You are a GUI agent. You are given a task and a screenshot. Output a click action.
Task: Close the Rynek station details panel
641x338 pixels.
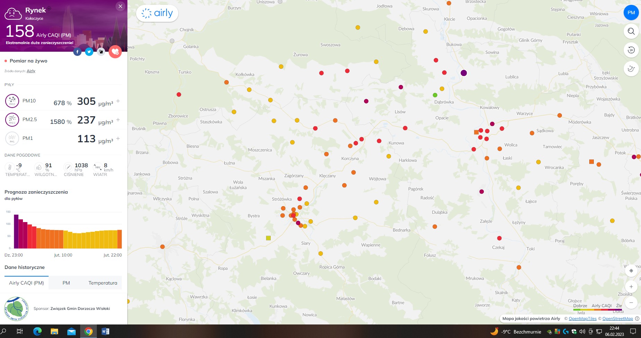120,6
